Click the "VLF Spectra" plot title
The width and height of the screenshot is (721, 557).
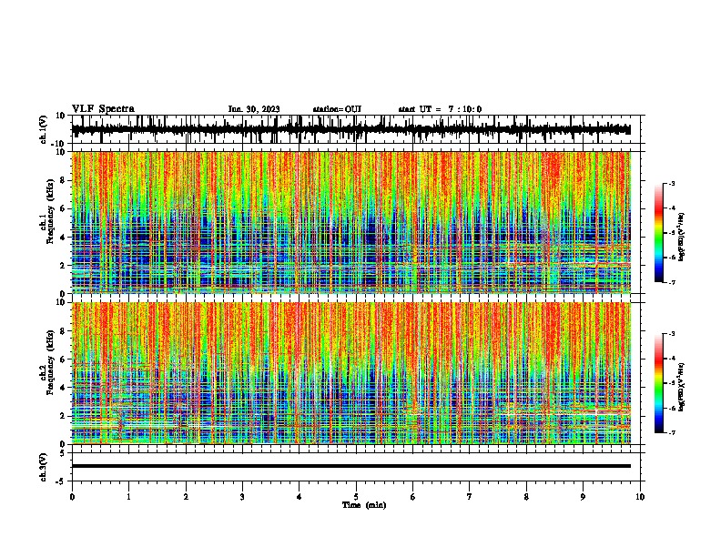(x=103, y=109)
